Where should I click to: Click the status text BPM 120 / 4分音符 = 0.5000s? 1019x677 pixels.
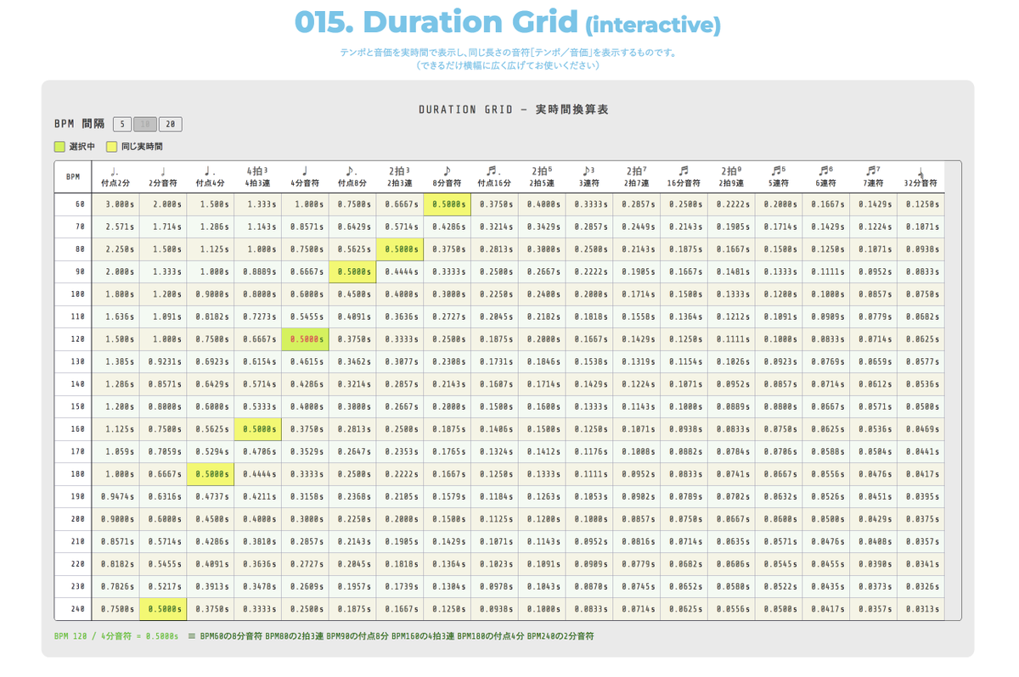tap(116, 635)
